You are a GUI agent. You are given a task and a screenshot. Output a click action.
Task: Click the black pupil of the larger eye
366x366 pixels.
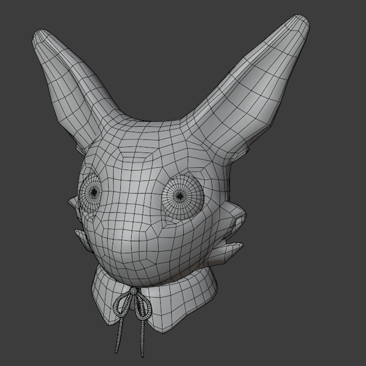tap(180, 196)
